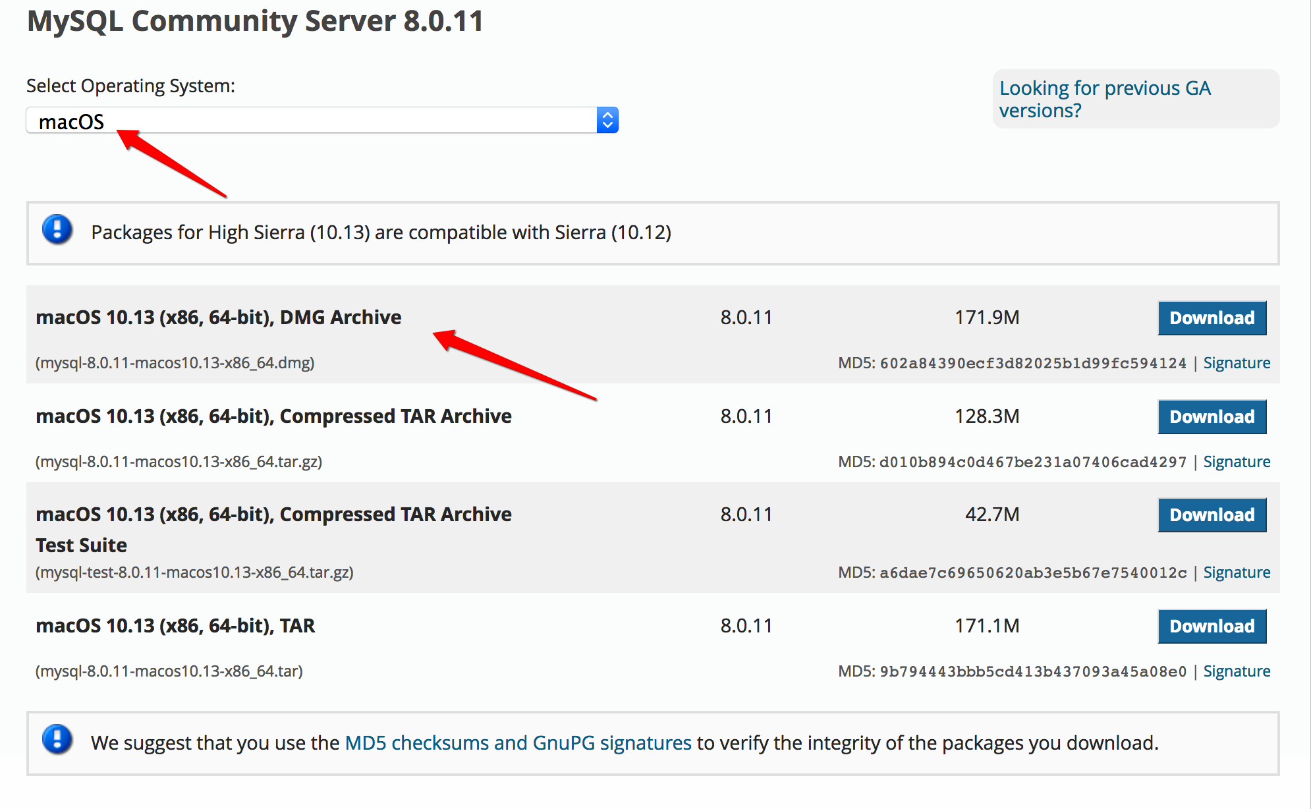1311x809 pixels.
Task: Click MD5 hash d010b894c0d467be231a07406cad4297
Action: tap(1033, 462)
